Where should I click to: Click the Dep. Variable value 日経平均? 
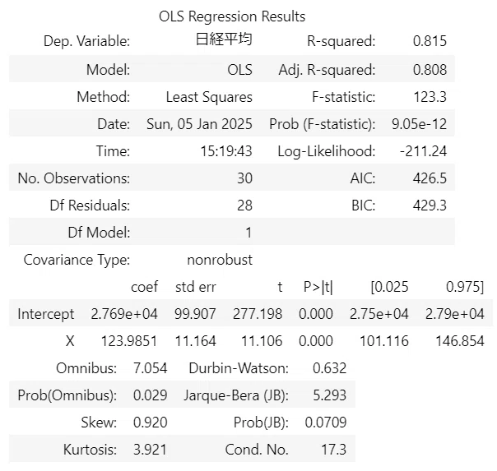[224, 40]
